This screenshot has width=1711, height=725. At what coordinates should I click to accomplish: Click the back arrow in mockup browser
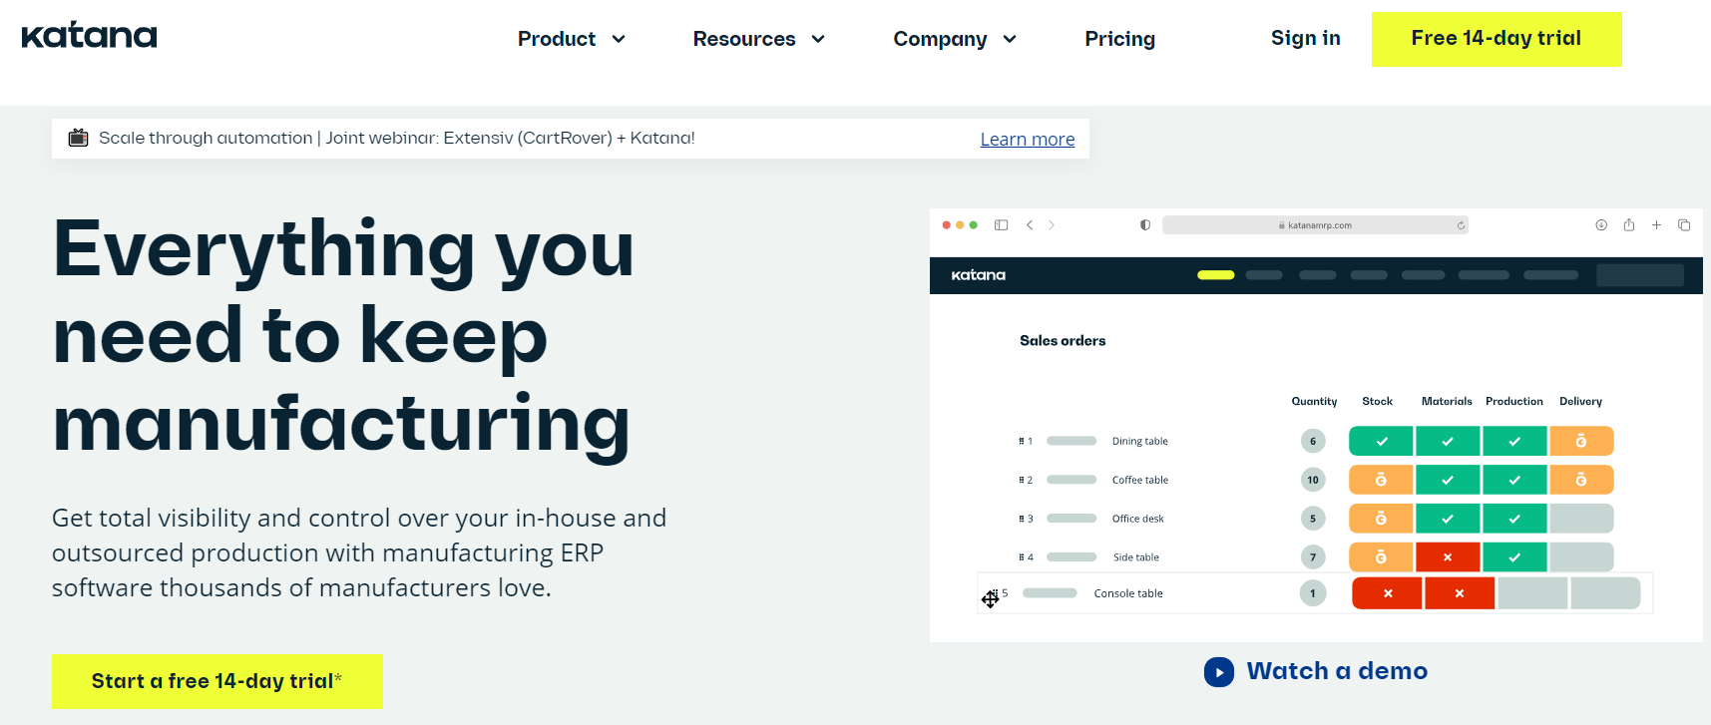coord(1030,225)
